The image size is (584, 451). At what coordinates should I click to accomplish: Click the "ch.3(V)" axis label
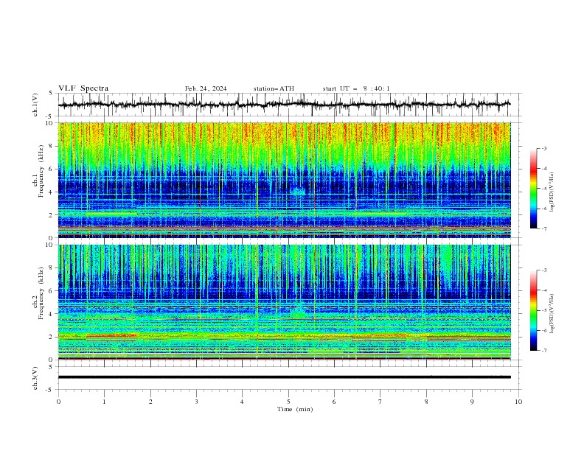pyautogui.click(x=35, y=378)
